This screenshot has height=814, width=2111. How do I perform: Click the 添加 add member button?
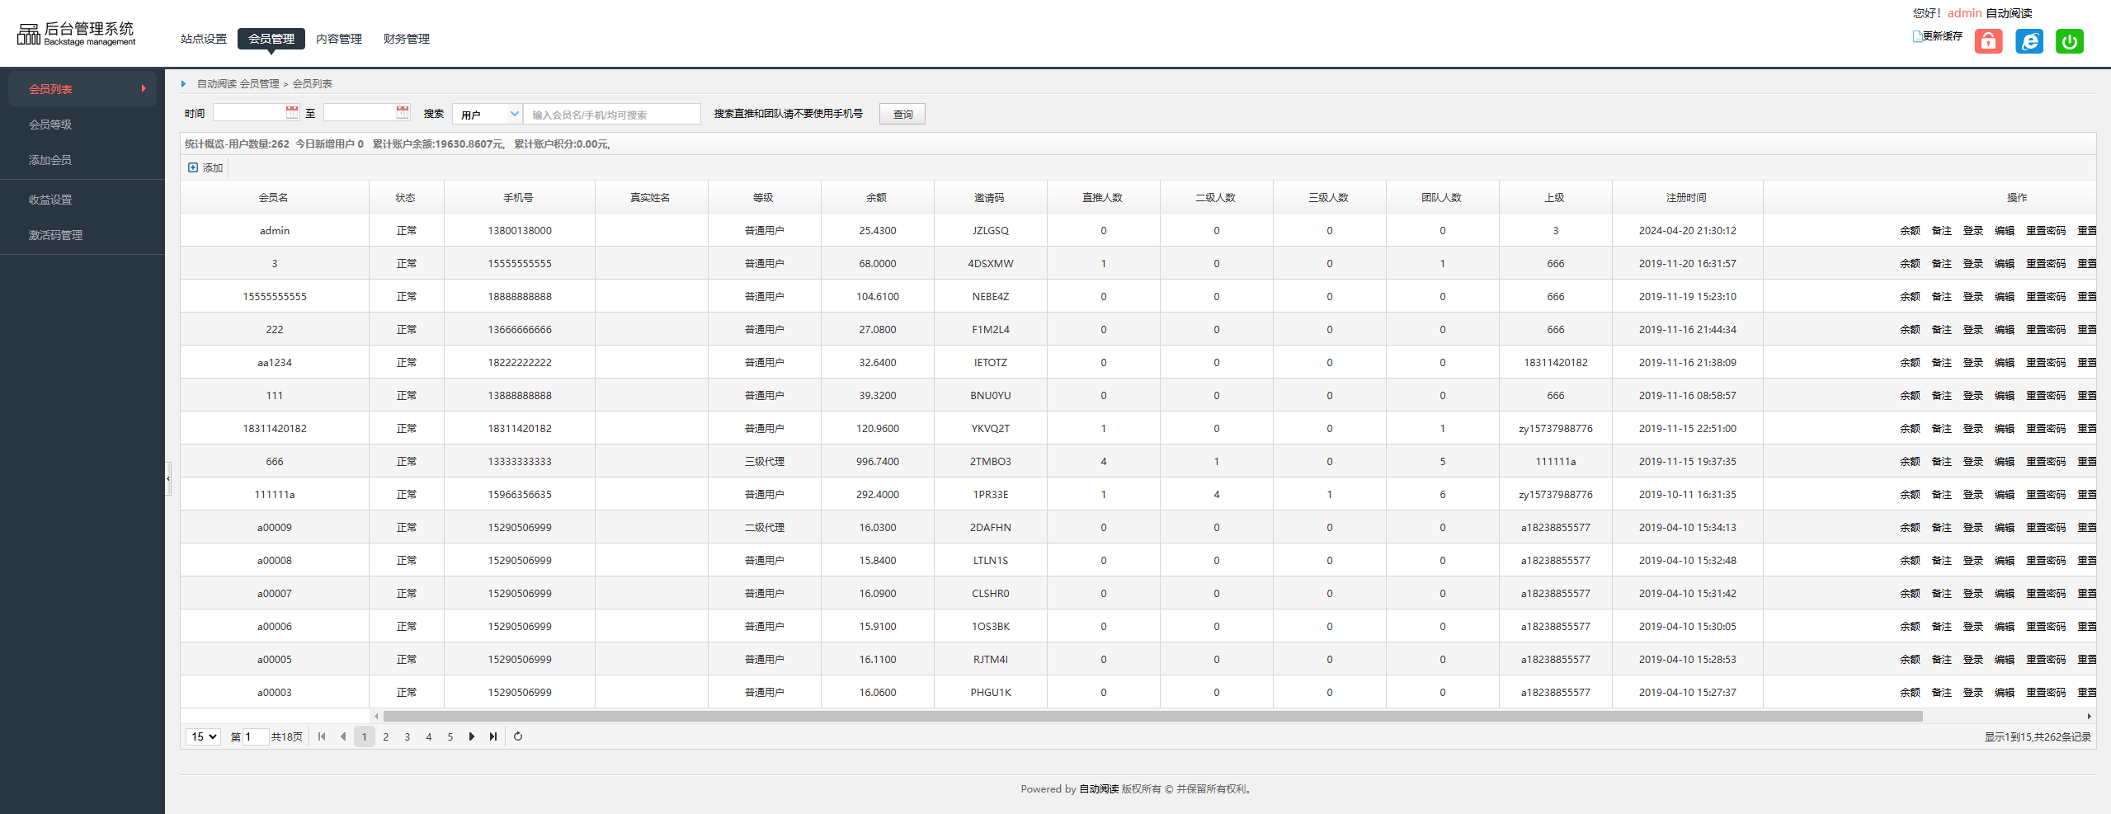coord(206,167)
